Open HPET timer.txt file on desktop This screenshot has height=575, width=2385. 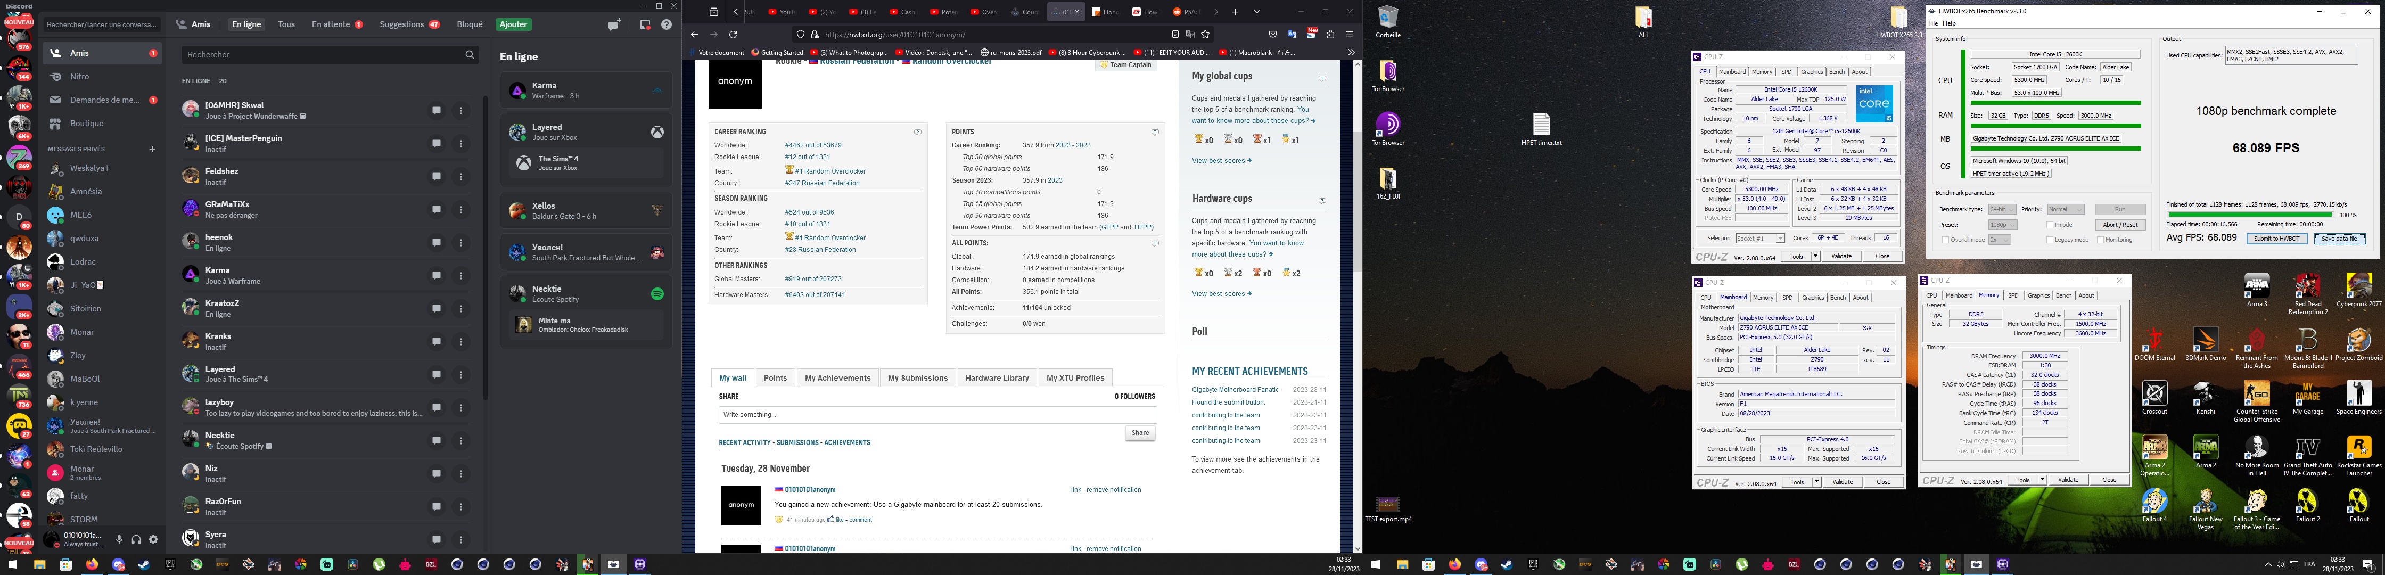1542,129
